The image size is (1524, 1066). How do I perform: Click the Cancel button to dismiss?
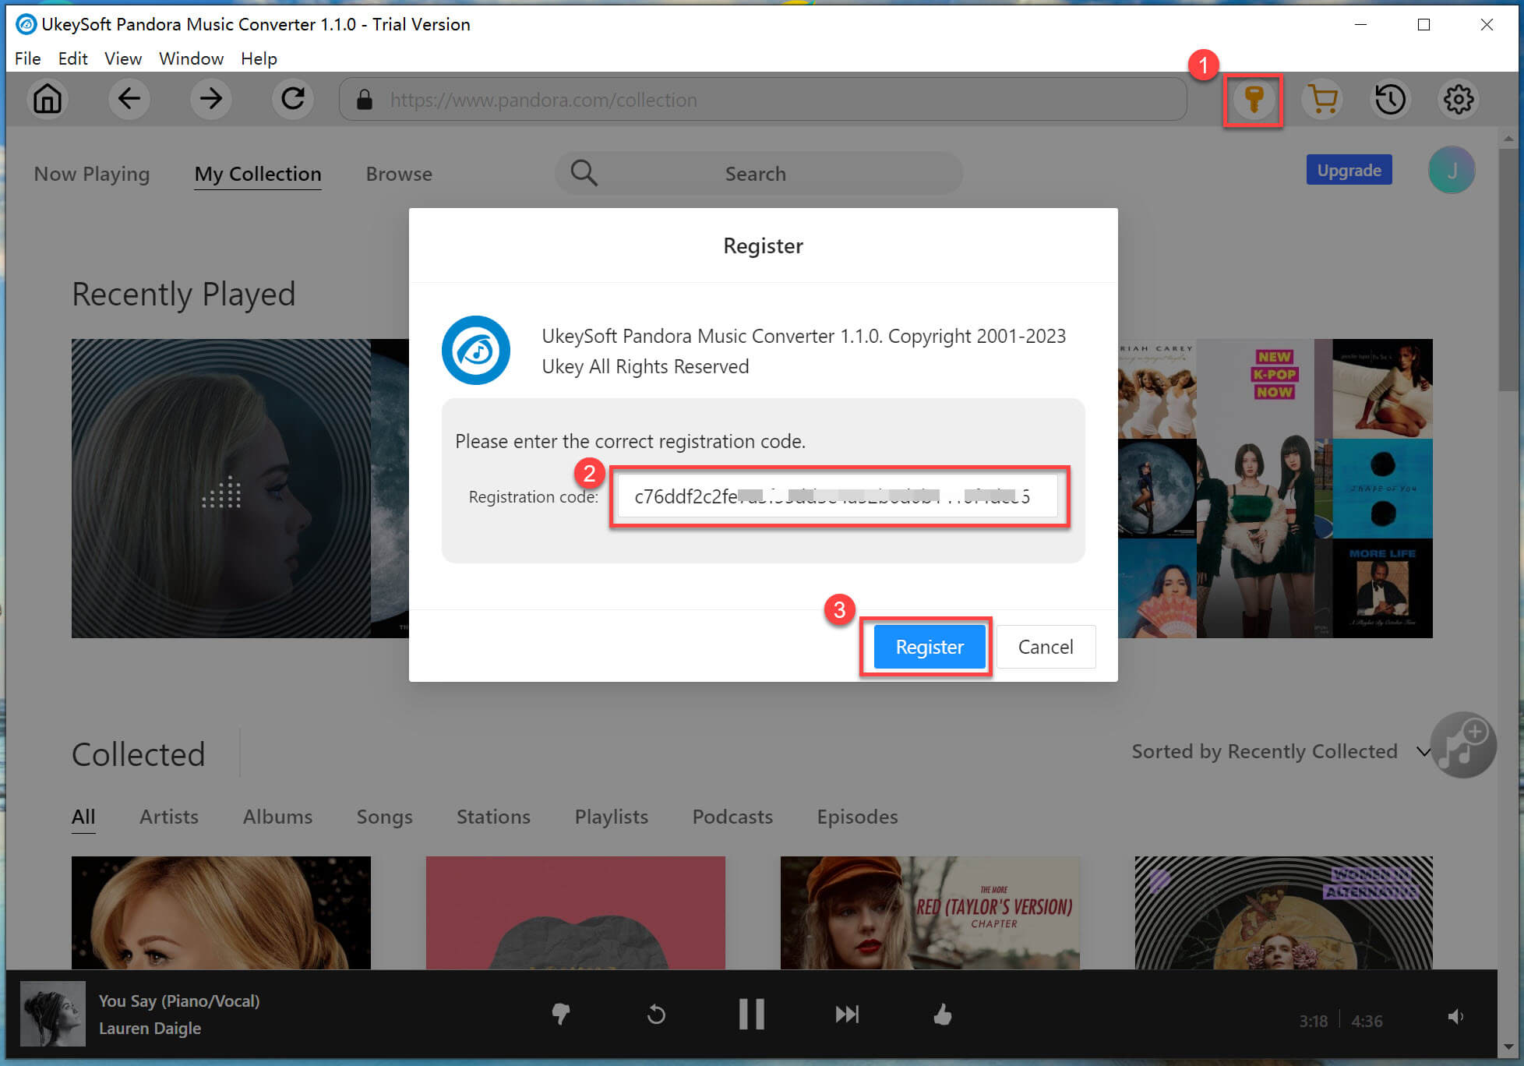click(1043, 647)
